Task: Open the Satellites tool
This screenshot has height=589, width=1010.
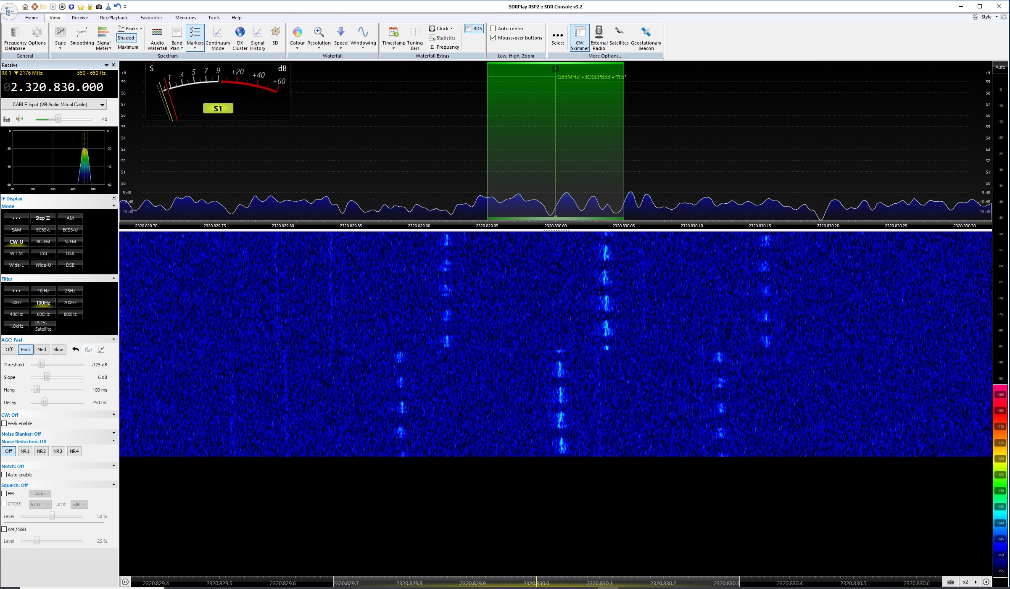Action: click(x=619, y=36)
